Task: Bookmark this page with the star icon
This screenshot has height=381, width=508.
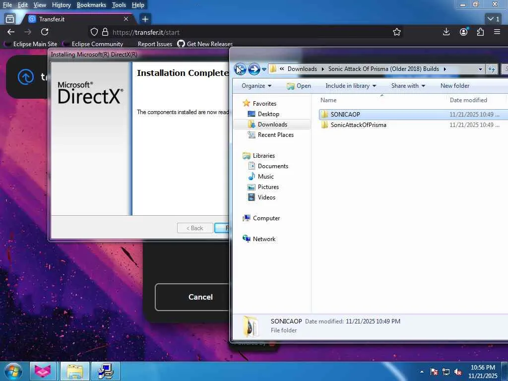Action: click(396, 32)
